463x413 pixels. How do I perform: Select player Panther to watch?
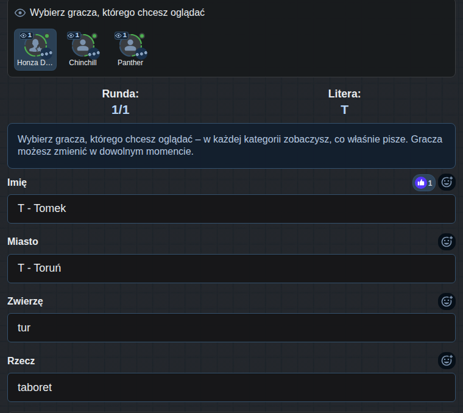coord(130,49)
